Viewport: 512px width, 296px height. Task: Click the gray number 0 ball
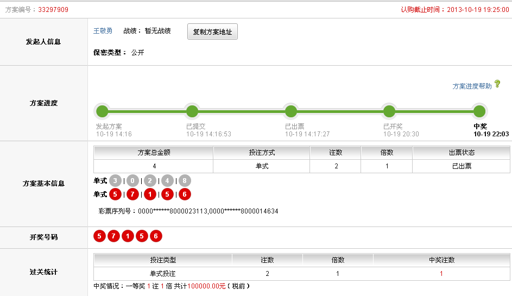point(132,181)
